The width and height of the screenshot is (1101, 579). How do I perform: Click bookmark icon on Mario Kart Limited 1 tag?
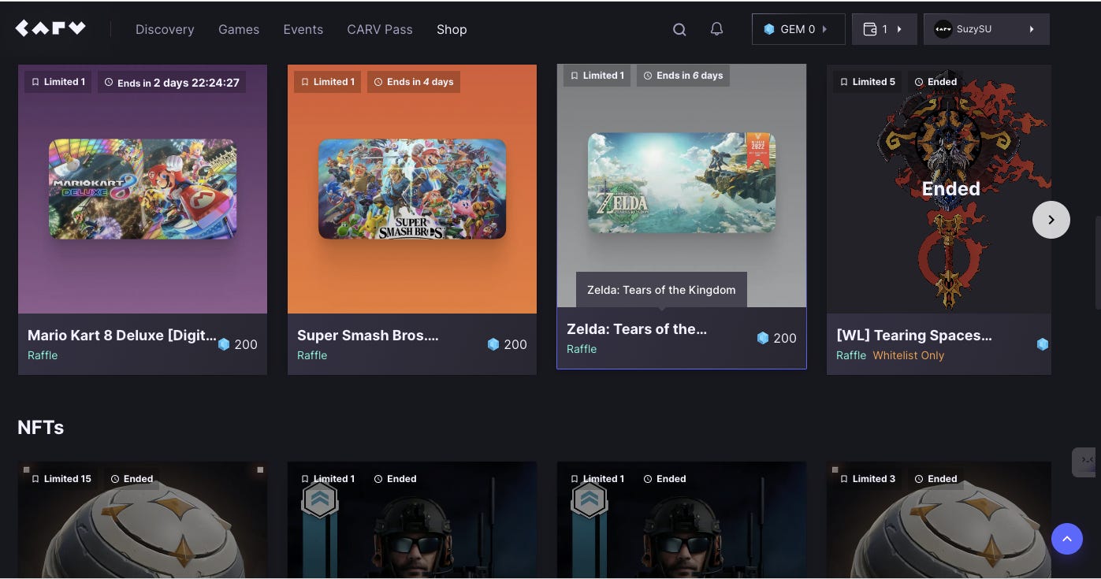[35, 82]
